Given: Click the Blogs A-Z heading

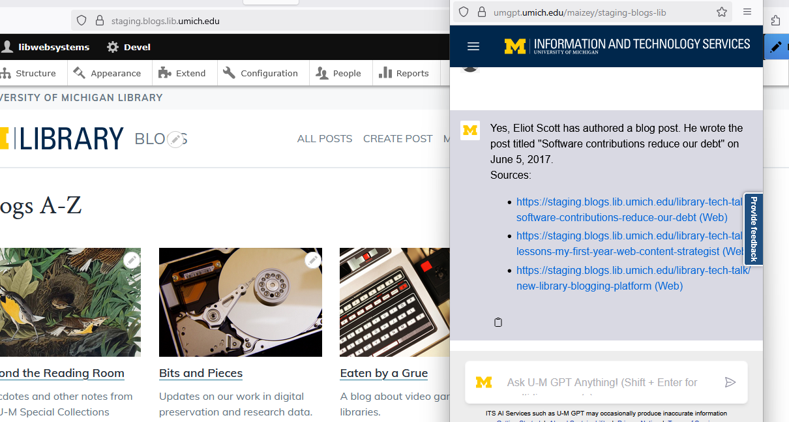Looking at the screenshot, I should click(x=40, y=206).
